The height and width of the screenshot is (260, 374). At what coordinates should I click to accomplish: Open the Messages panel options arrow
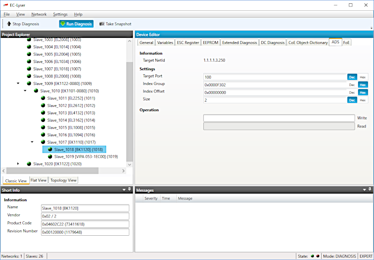[x=364, y=190]
